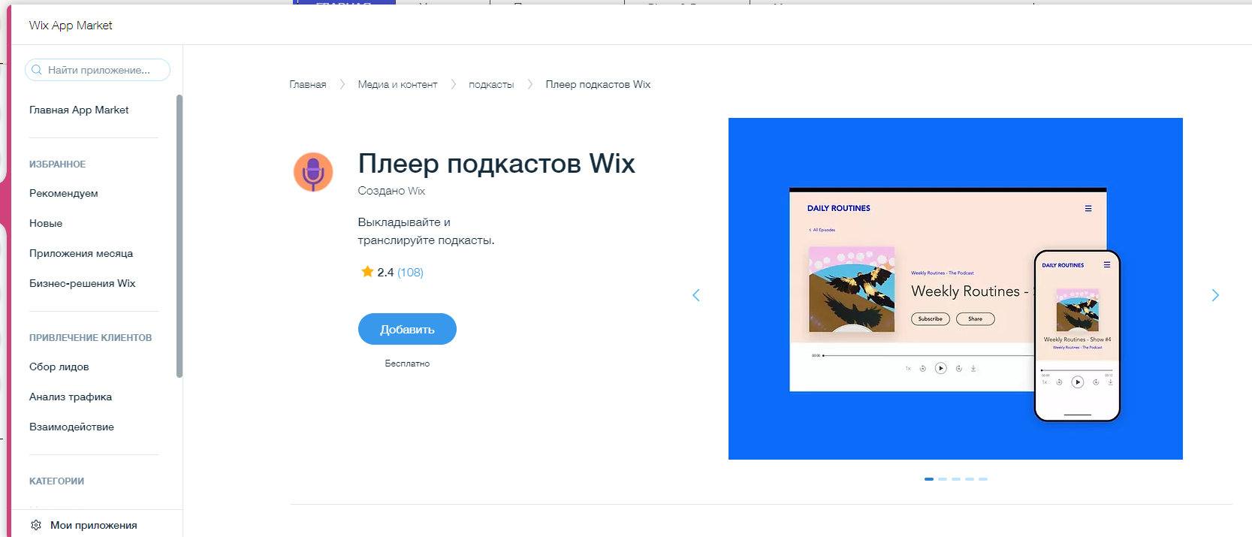The height and width of the screenshot is (537, 1252).
Task: Open Главная App Market in sidebar
Action: tap(79, 110)
